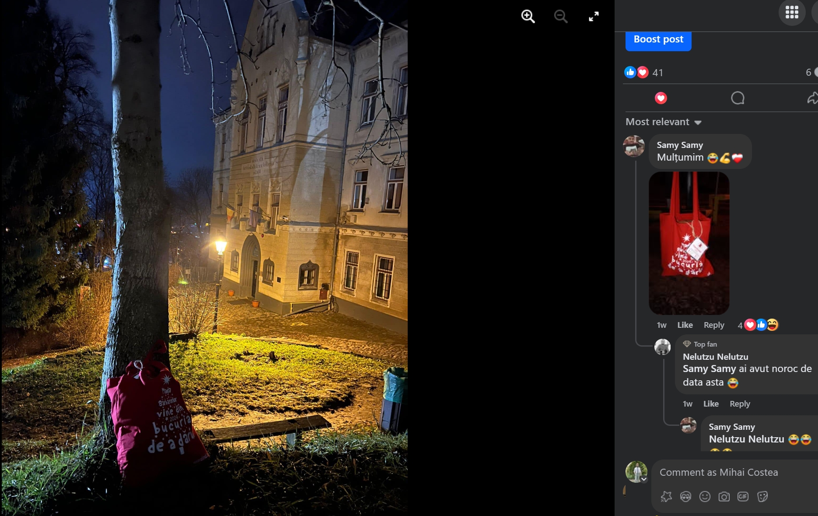Open the comment-as profile switcher arrow
Screen dimensions: 818x516
pyautogui.click(x=644, y=479)
